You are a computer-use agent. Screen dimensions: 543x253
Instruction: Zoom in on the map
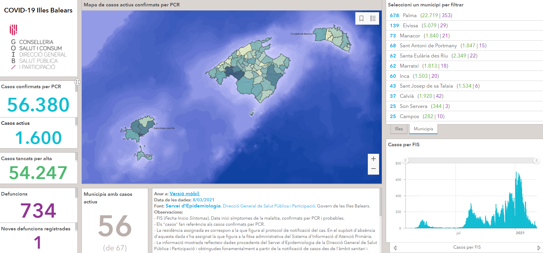tap(373, 159)
